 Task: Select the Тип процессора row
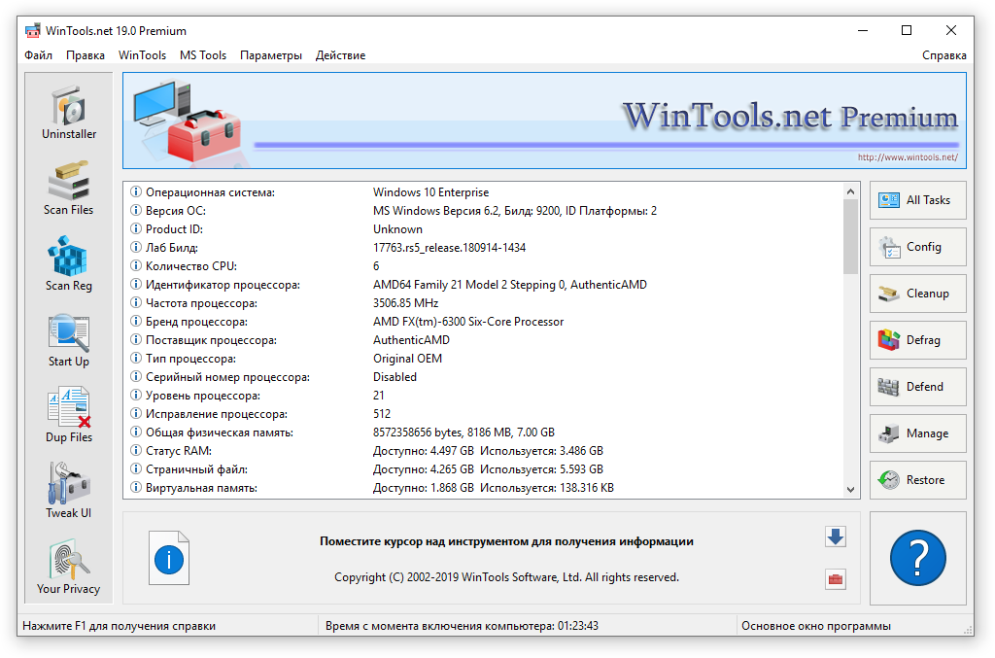coord(485,359)
